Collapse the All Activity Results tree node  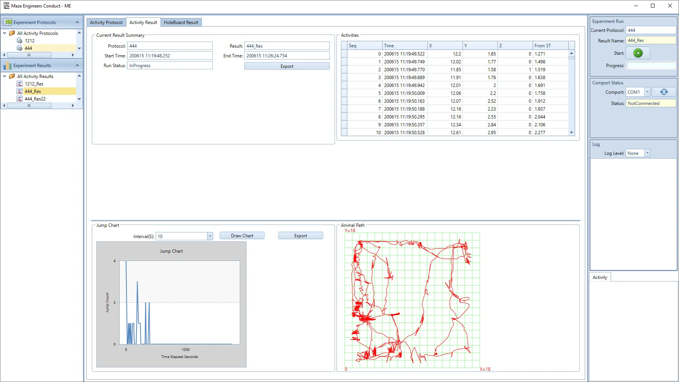tap(5, 76)
